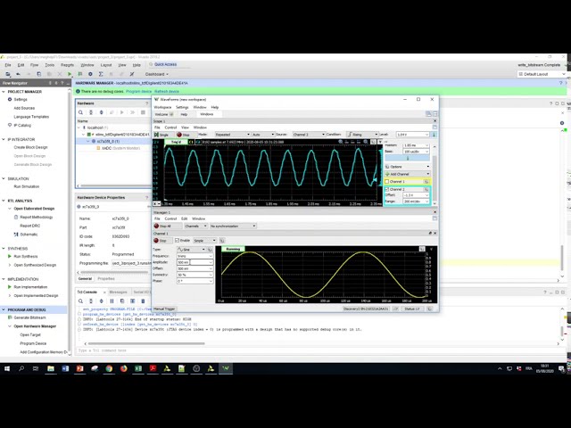Open the Wavegen Type dropdown showing Sine
The image size is (571, 428).
191,250
